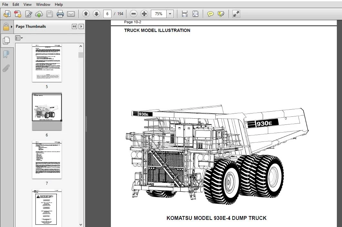This screenshot has width=342, height=227.
Task: Open thumbnail options dropdown menu
Action: point(19,38)
